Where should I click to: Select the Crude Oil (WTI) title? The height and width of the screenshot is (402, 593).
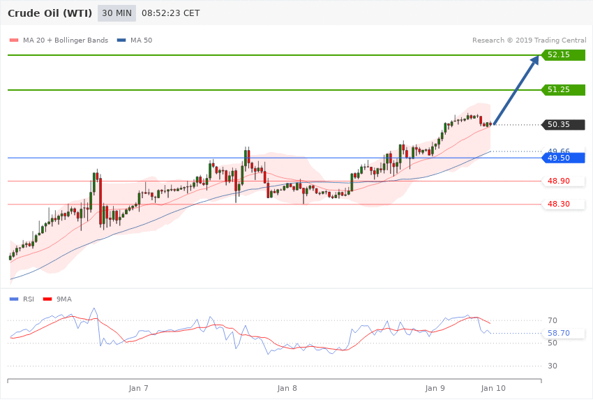click(50, 13)
